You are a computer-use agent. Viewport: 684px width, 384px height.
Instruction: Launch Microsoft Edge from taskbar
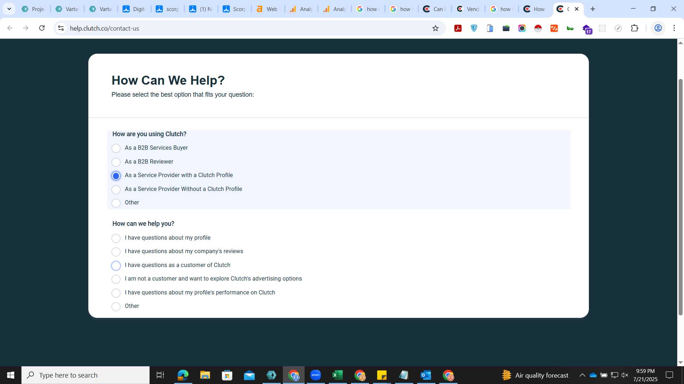tap(183, 375)
